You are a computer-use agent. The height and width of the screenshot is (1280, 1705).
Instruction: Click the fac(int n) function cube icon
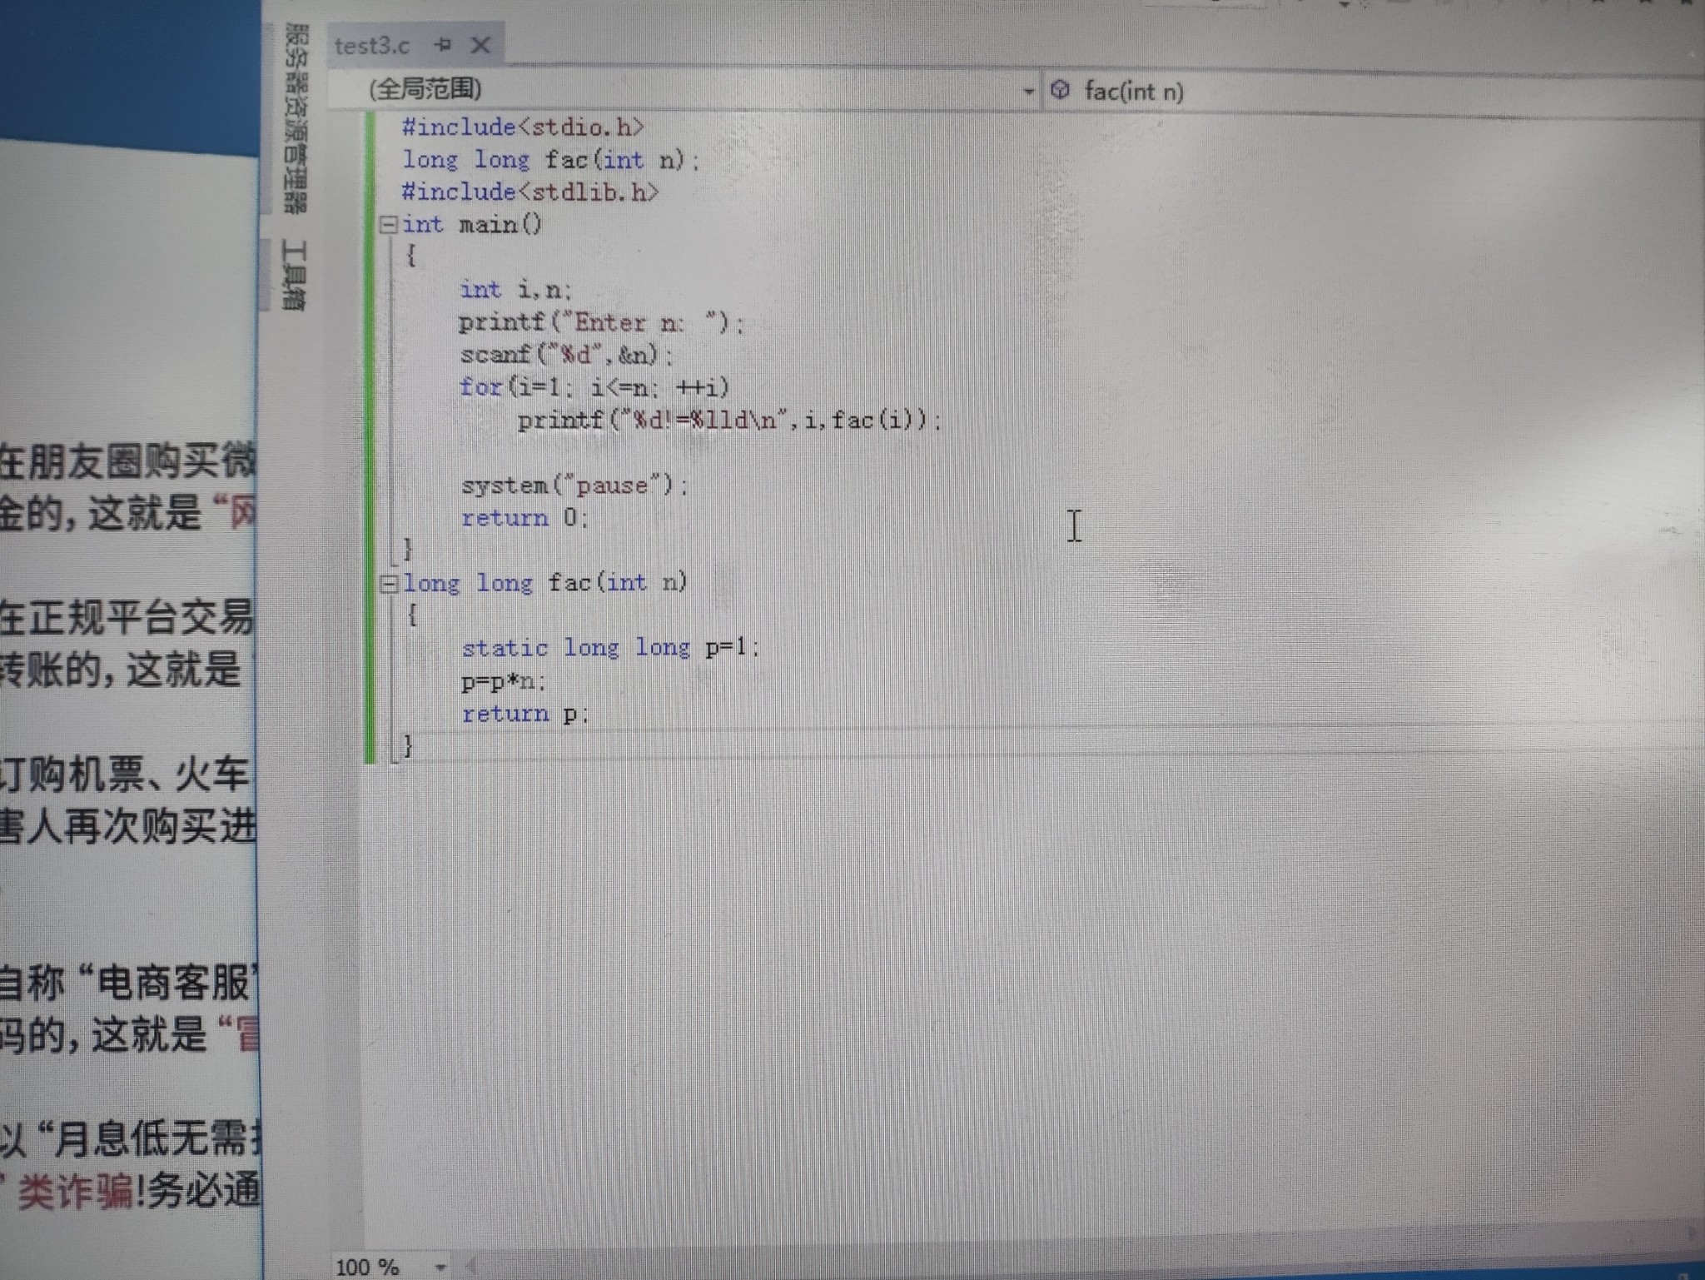click(1060, 90)
